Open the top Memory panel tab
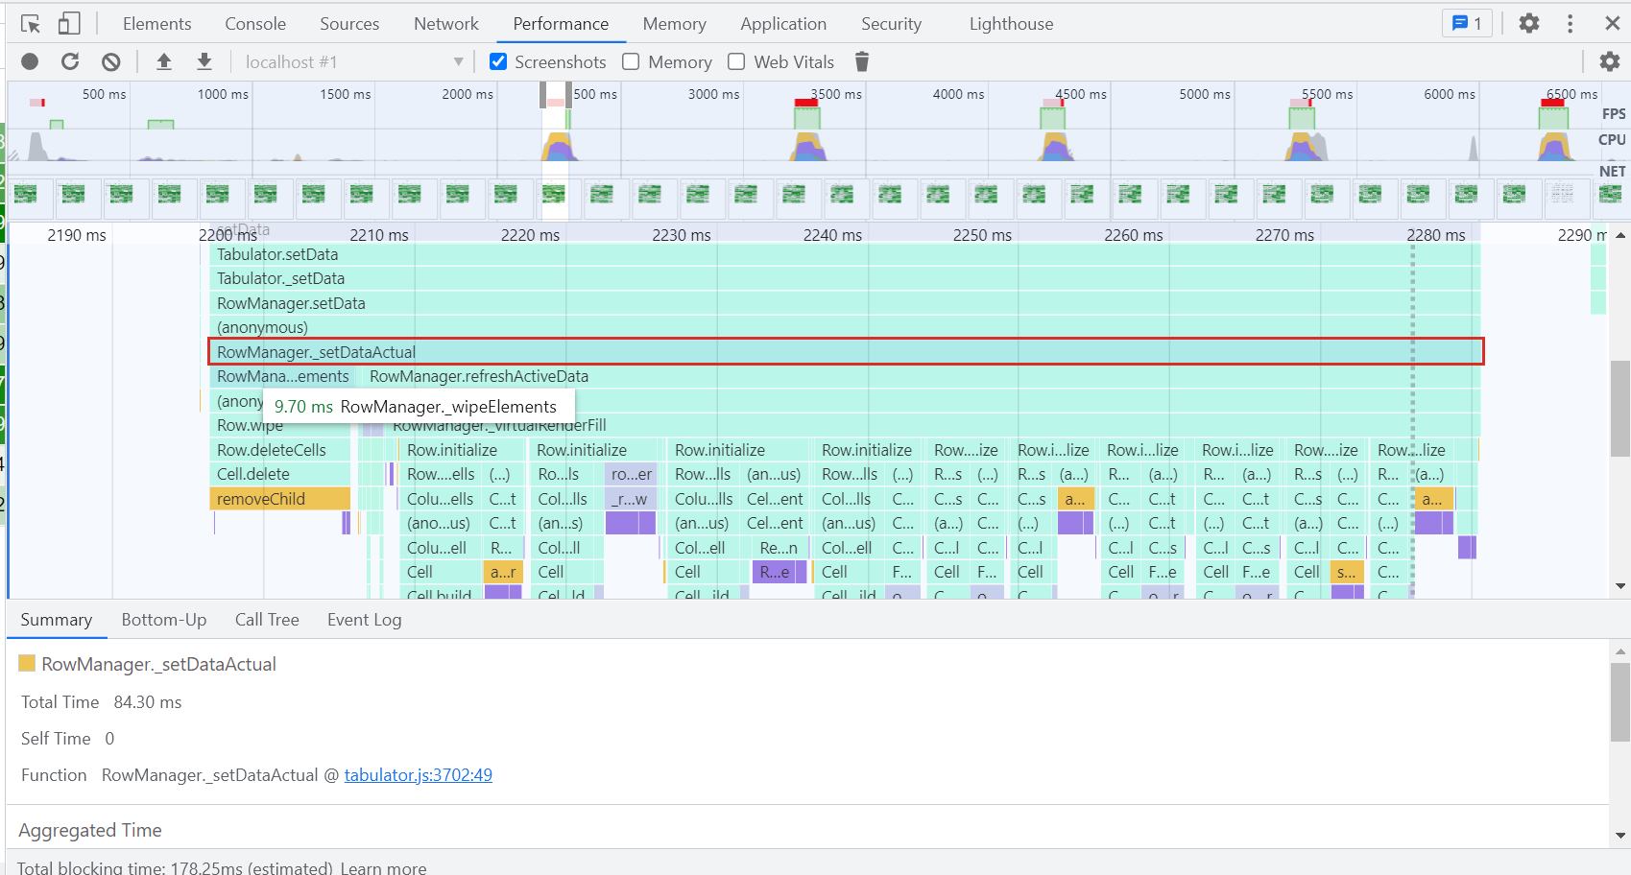The width and height of the screenshot is (1631, 875). tap(674, 23)
